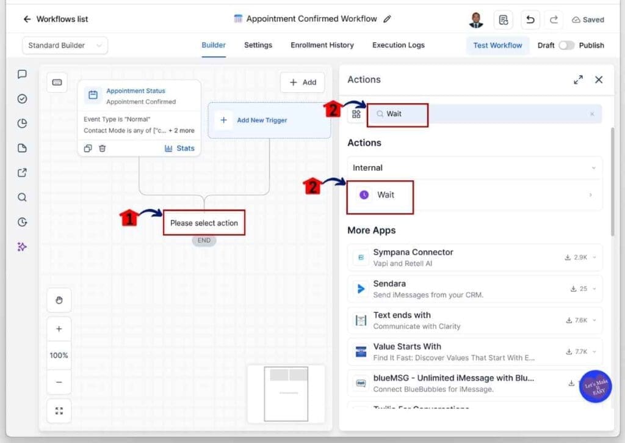Delete the Appointment Status trigger
Image resolution: width=625 pixels, height=443 pixels.
pos(103,148)
